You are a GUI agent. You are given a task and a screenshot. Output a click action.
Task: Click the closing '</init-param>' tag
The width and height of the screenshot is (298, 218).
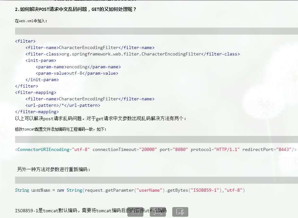[42, 80]
